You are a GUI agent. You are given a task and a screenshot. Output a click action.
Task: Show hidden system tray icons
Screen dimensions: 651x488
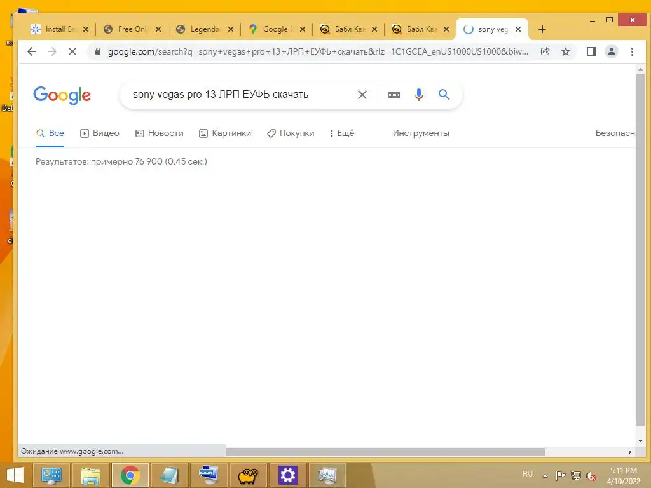tap(545, 475)
